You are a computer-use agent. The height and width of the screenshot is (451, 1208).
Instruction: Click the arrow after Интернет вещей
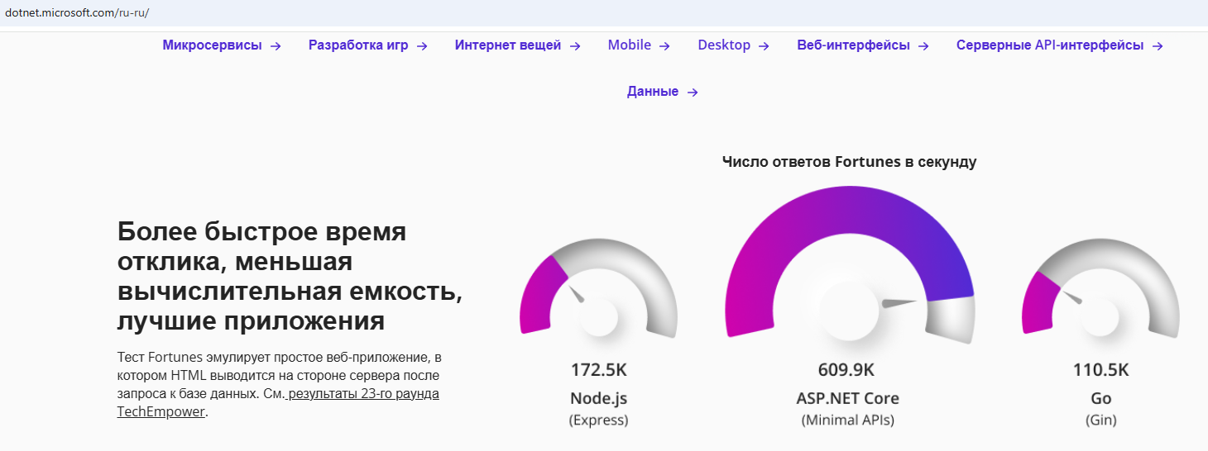tap(575, 46)
